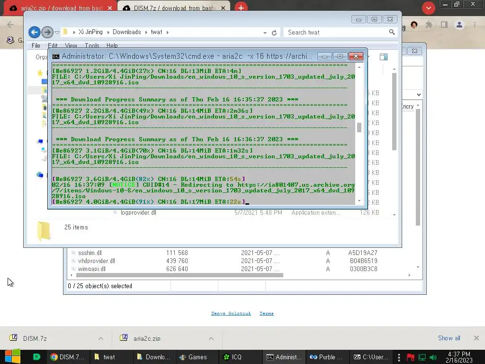
Task: Open the Games taskbar button
Action: (197, 357)
